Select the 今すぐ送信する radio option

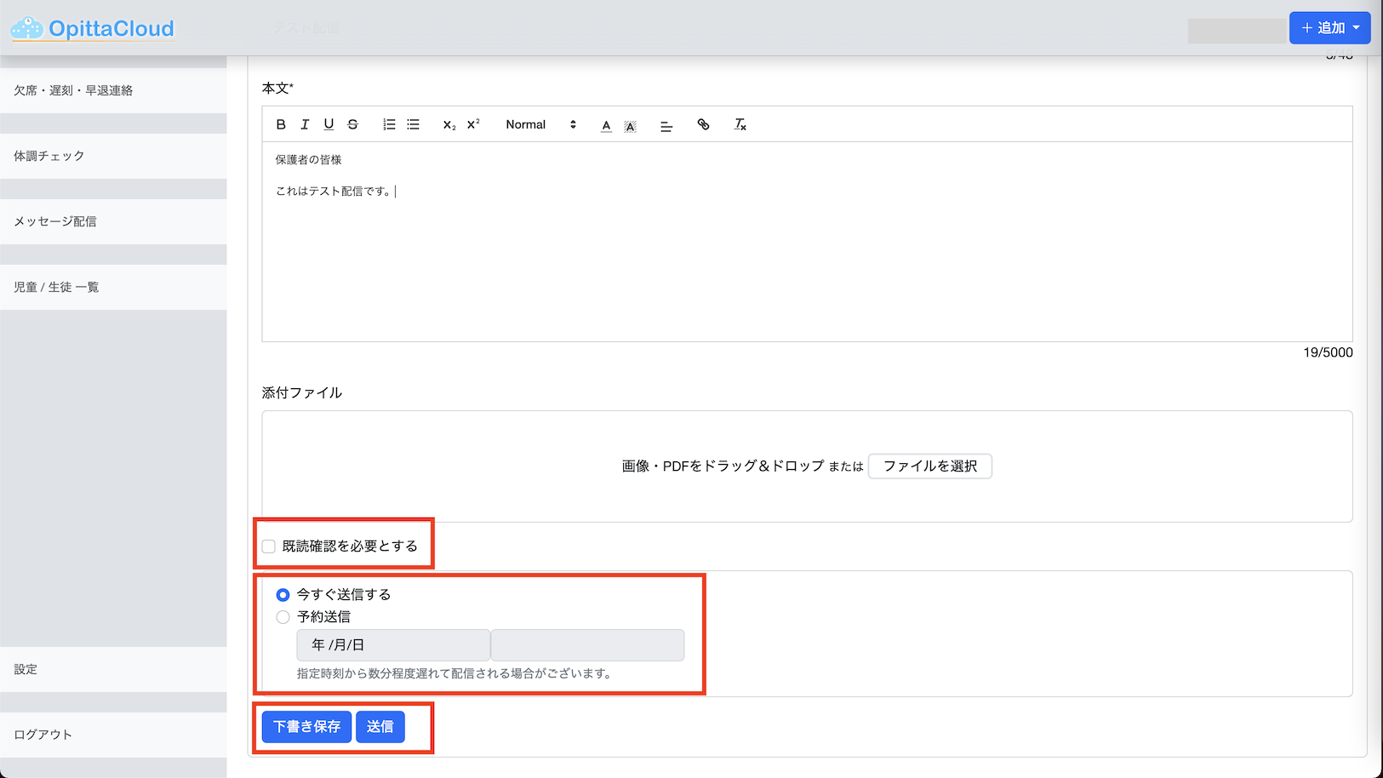tap(283, 595)
